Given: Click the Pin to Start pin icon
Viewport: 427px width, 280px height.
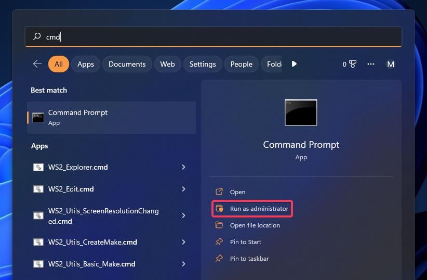Looking at the screenshot, I should click(x=219, y=242).
